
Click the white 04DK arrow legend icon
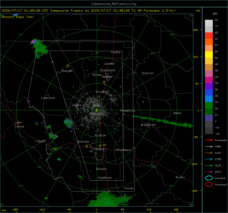click(x=209, y=147)
